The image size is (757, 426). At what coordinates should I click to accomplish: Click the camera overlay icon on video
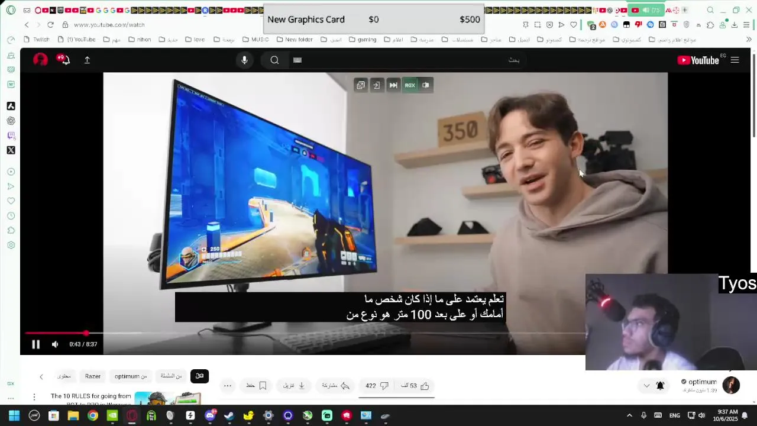(x=426, y=85)
